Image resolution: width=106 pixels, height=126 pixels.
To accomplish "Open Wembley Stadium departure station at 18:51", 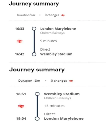I will tap(62, 94).
